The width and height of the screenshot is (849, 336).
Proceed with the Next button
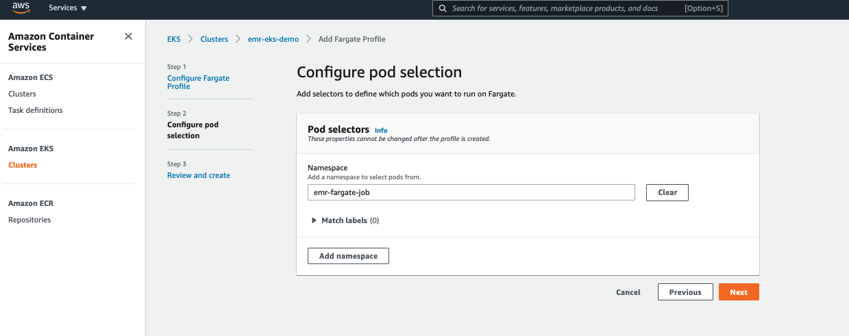click(739, 292)
